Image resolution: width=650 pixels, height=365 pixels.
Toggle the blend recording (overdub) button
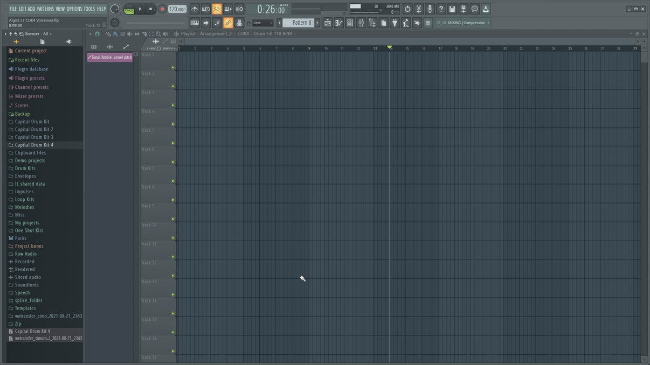click(228, 9)
